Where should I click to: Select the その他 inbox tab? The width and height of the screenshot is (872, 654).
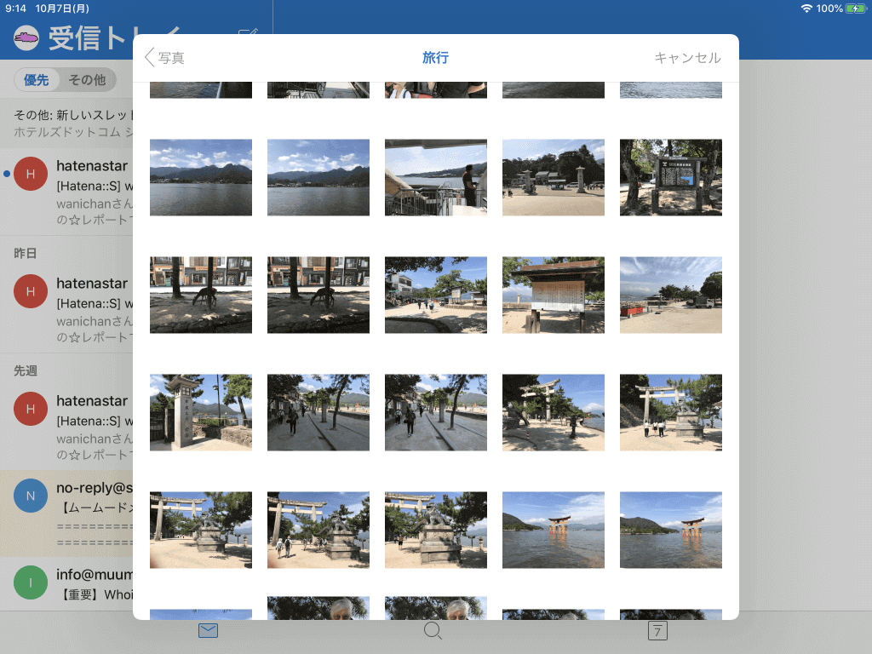click(87, 80)
